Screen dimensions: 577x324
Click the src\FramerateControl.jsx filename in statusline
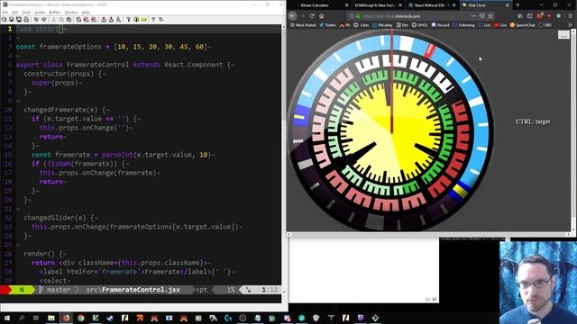(133, 290)
